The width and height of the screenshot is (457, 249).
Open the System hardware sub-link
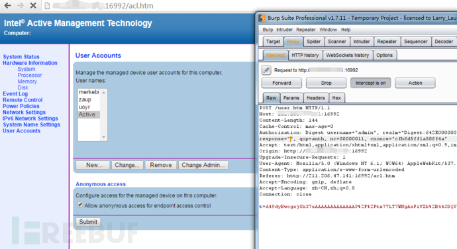(26, 69)
